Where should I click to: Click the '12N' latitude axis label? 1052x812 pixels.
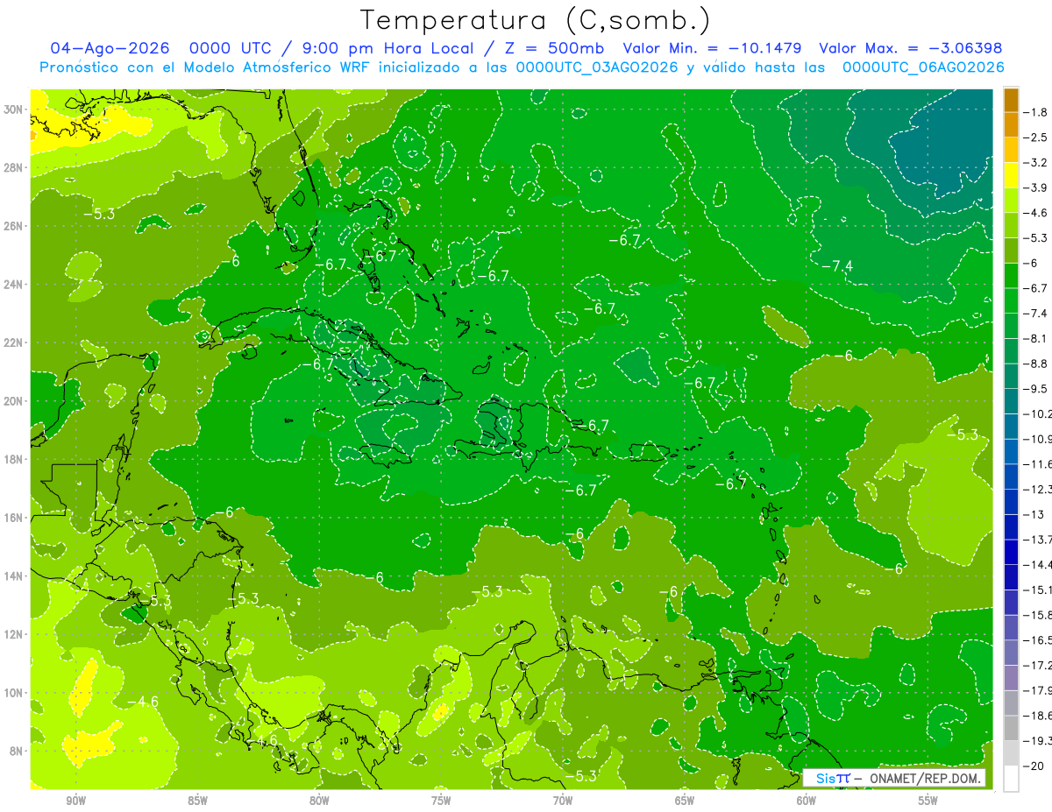pos(14,634)
